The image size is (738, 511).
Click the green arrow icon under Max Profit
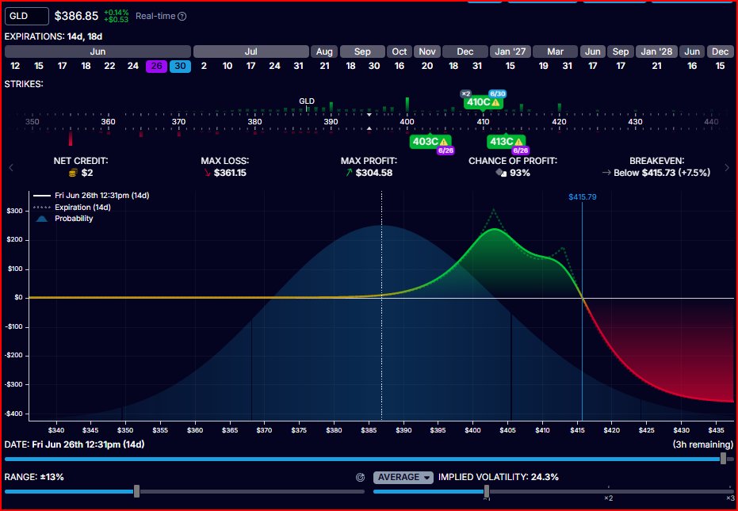(349, 173)
